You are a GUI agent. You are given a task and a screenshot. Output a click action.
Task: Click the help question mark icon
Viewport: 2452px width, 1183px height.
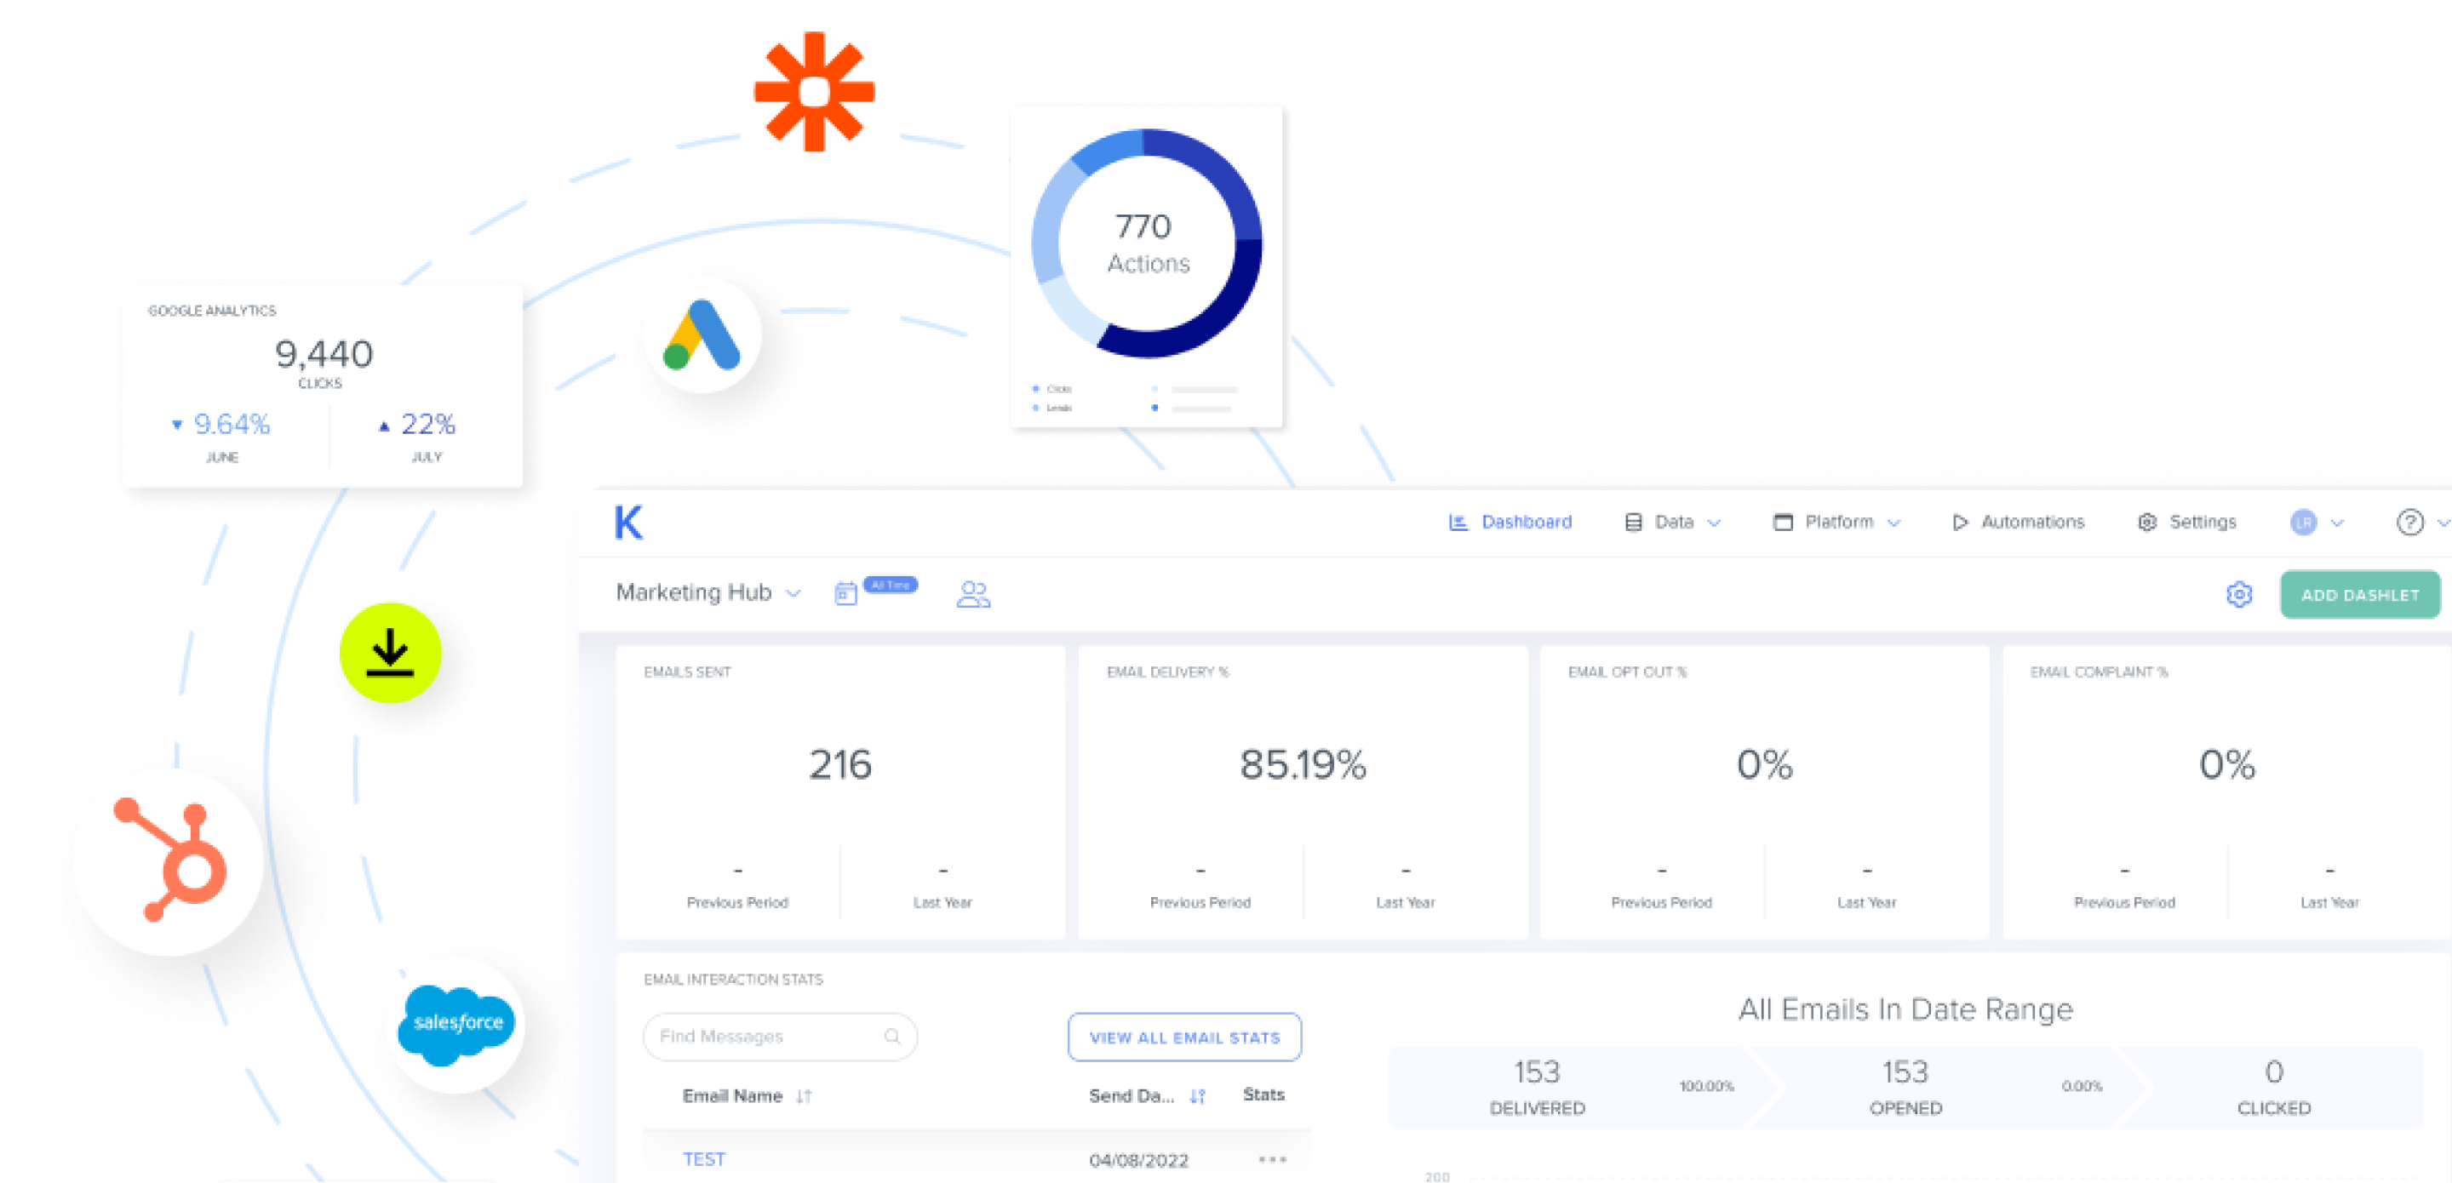pos(2409,523)
